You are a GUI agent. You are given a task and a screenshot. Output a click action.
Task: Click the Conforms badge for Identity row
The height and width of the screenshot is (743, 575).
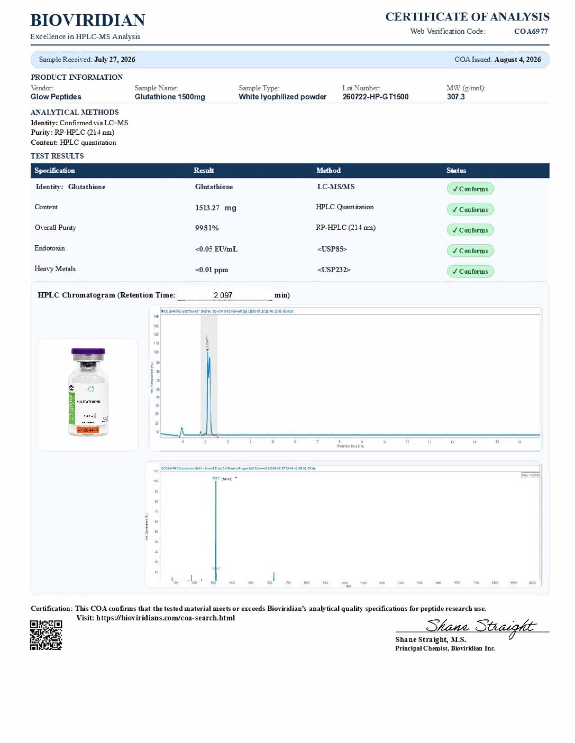click(x=470, y=189)
